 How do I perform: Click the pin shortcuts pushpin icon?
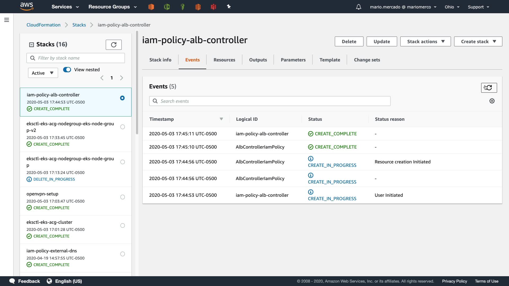229,7
